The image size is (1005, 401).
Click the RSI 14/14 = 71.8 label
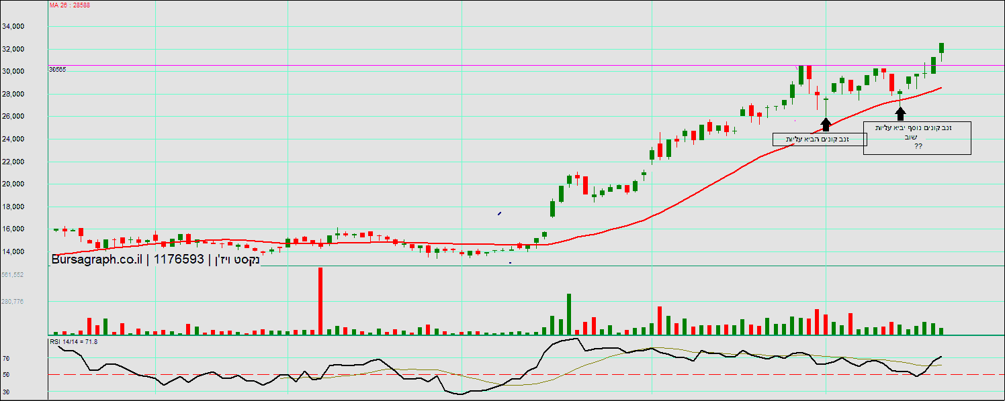coord(74,342)
